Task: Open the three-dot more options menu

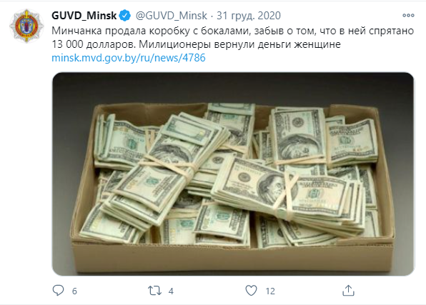Action: point(408,16)
